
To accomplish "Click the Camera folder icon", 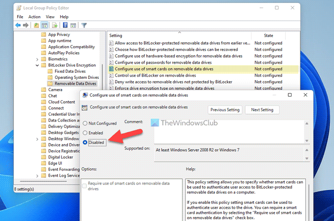I will coord(44,90).
